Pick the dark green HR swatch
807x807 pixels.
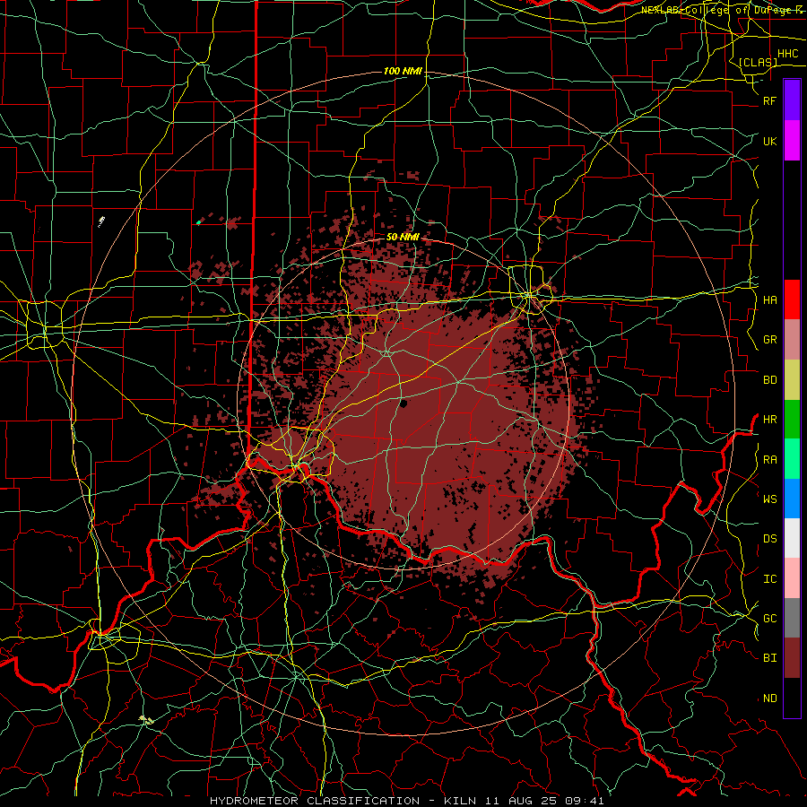pyautogui.click(x=792, y=420)
